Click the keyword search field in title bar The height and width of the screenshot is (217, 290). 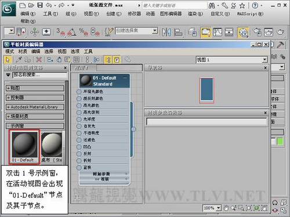coord(175,6)
